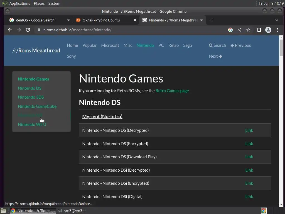Viewport: 285px width, 214px height.
Task: Open Link for Nintendo DS (Download Play)
Action: [x=249, y=157]
